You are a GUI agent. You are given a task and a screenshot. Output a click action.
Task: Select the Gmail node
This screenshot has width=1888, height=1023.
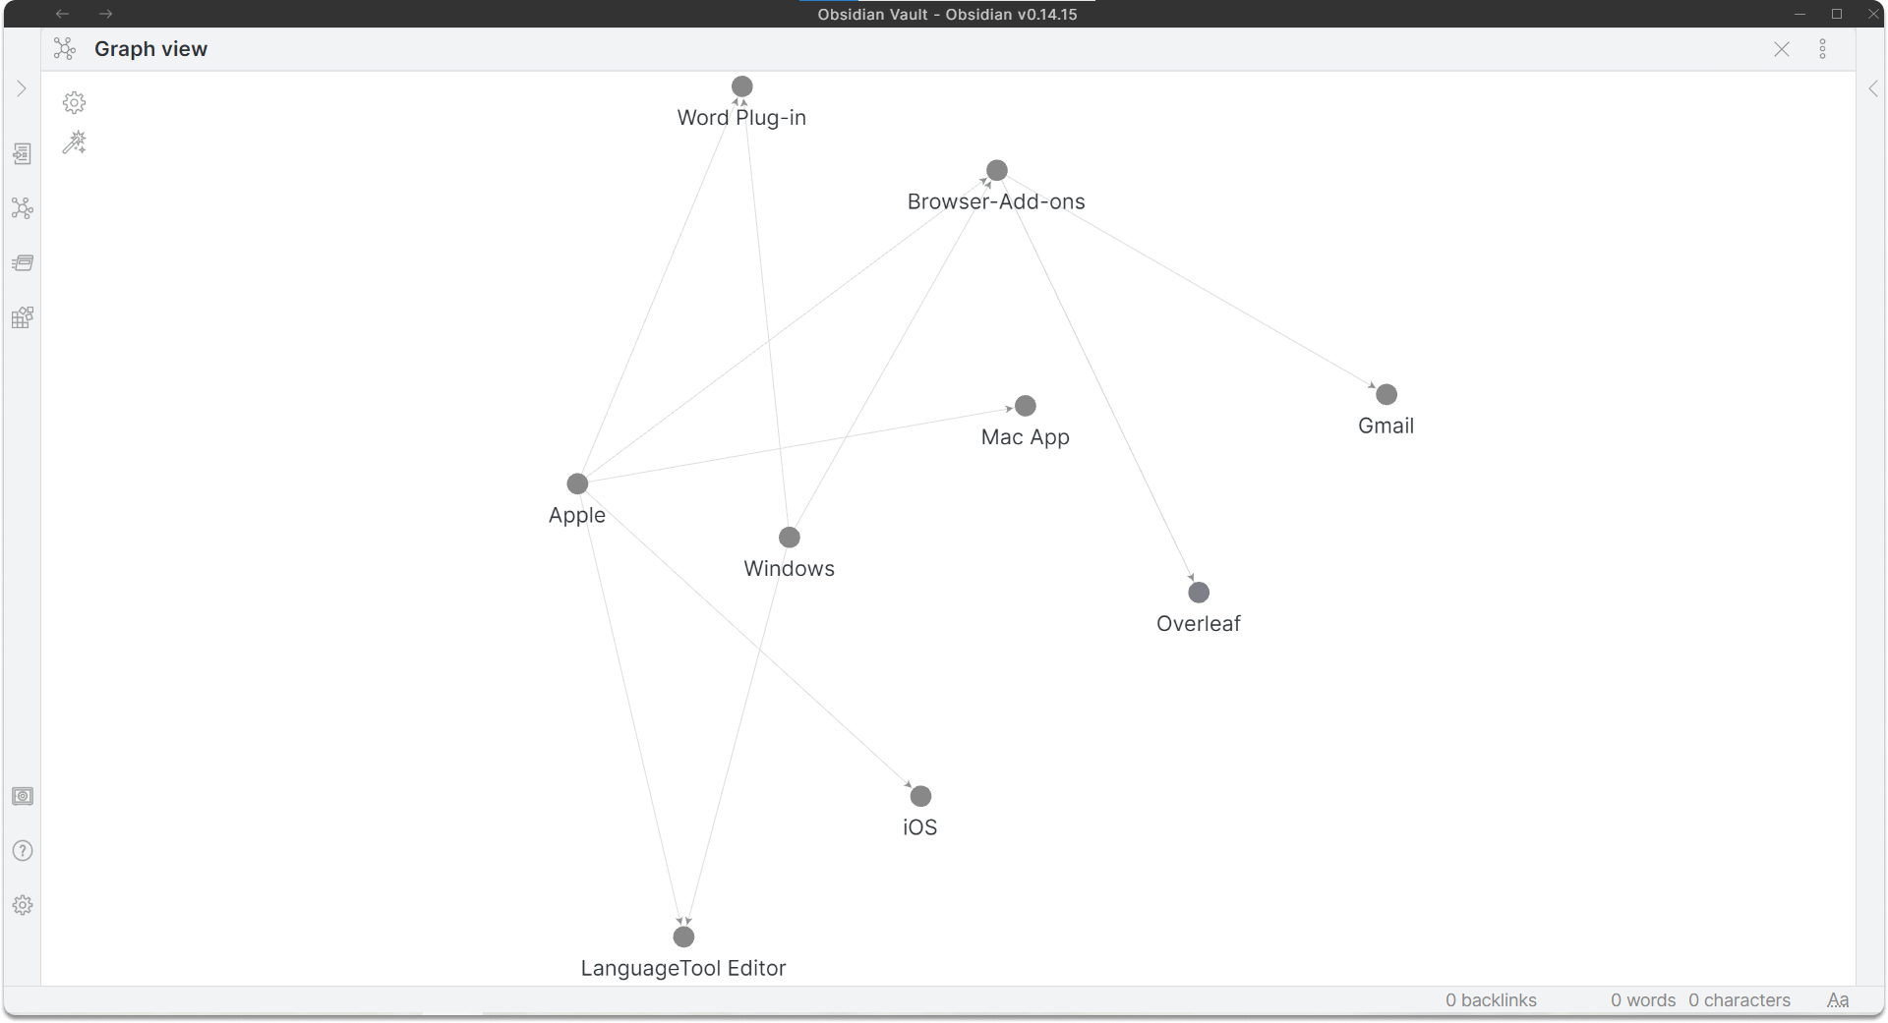click(1386, 394)
